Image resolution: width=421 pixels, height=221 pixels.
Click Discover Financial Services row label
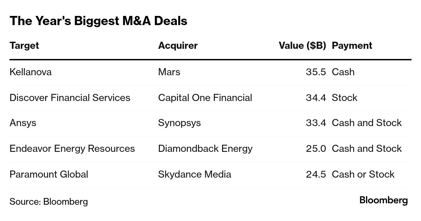[70, 98]
